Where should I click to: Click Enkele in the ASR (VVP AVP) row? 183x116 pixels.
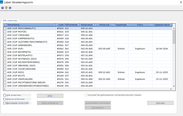[121, 49]
